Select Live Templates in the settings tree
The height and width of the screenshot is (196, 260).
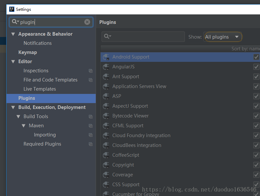coord(40,89)
